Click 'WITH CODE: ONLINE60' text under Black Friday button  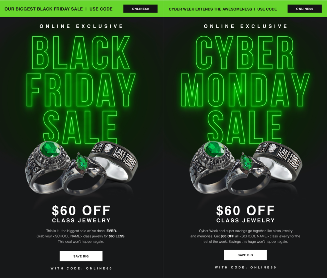pos(81,268)
